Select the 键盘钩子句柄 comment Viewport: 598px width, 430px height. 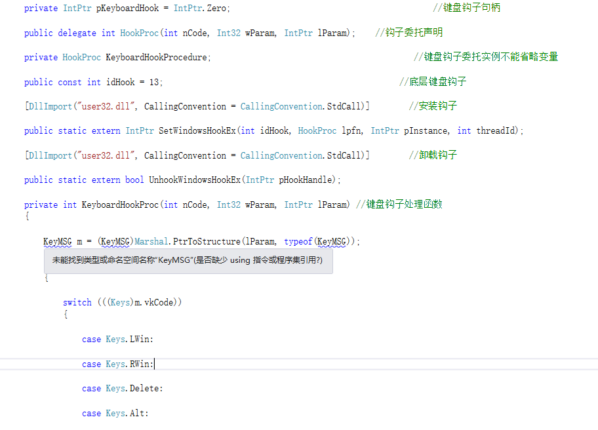coord(466,8)
